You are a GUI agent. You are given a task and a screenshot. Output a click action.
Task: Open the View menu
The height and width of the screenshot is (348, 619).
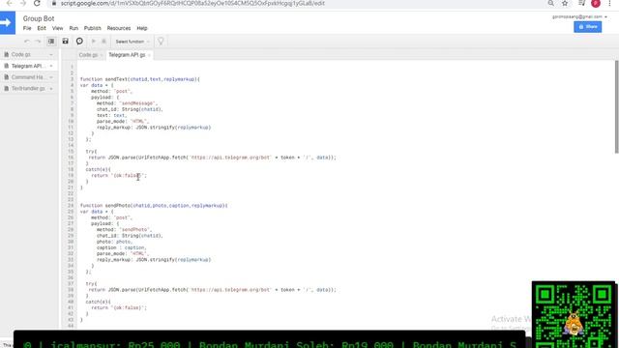click(x=58, y=28)
